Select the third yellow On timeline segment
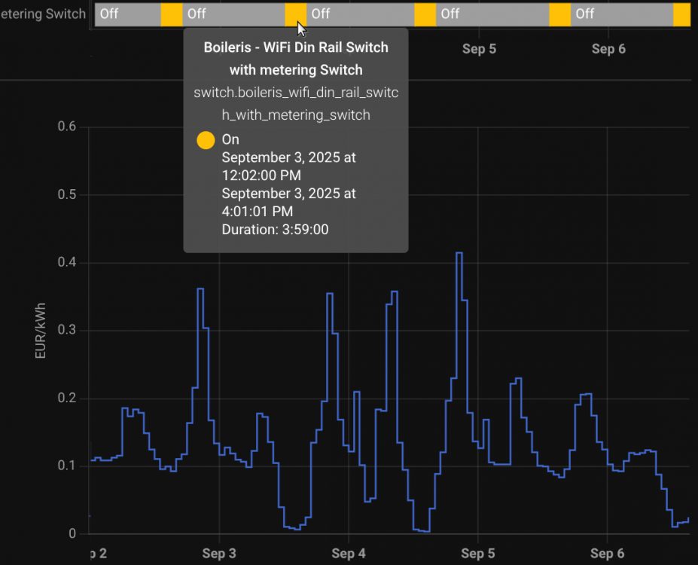698x565 pixels. point(425,14)
